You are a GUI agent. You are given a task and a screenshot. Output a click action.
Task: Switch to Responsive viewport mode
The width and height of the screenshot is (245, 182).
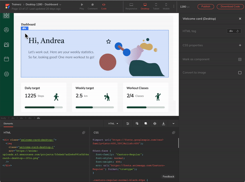click(131, 5)
